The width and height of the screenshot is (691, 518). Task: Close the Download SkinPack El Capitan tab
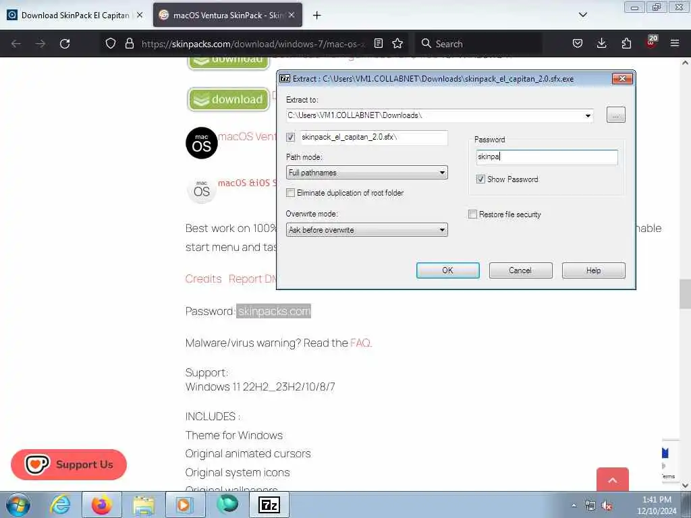tap(140, 15)
